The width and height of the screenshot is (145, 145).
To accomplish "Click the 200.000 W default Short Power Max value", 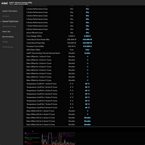I will pos(72,39).
